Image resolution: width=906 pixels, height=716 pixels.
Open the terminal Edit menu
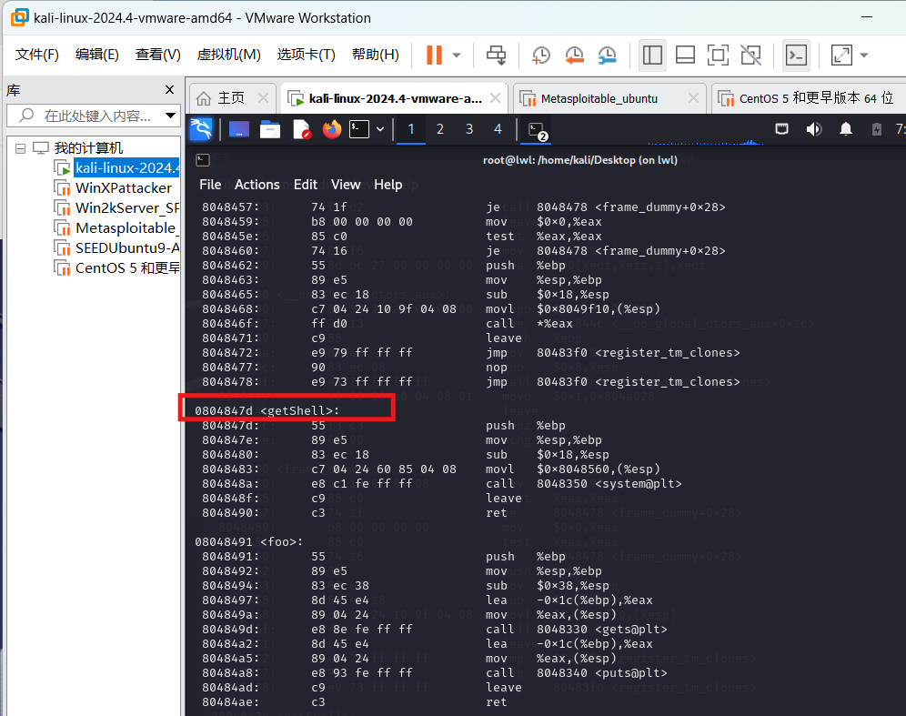[306, 185]
